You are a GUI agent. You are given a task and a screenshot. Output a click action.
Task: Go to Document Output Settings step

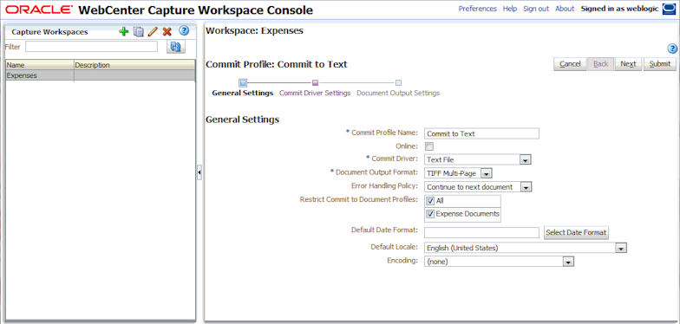398,94
